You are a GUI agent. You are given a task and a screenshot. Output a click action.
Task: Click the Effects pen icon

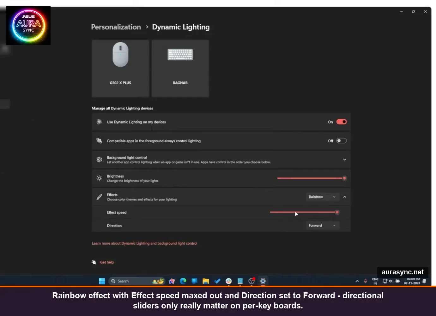99,197
